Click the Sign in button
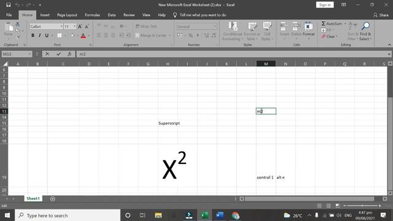Viewport: 393px width, 221px height. pos(325,5)
